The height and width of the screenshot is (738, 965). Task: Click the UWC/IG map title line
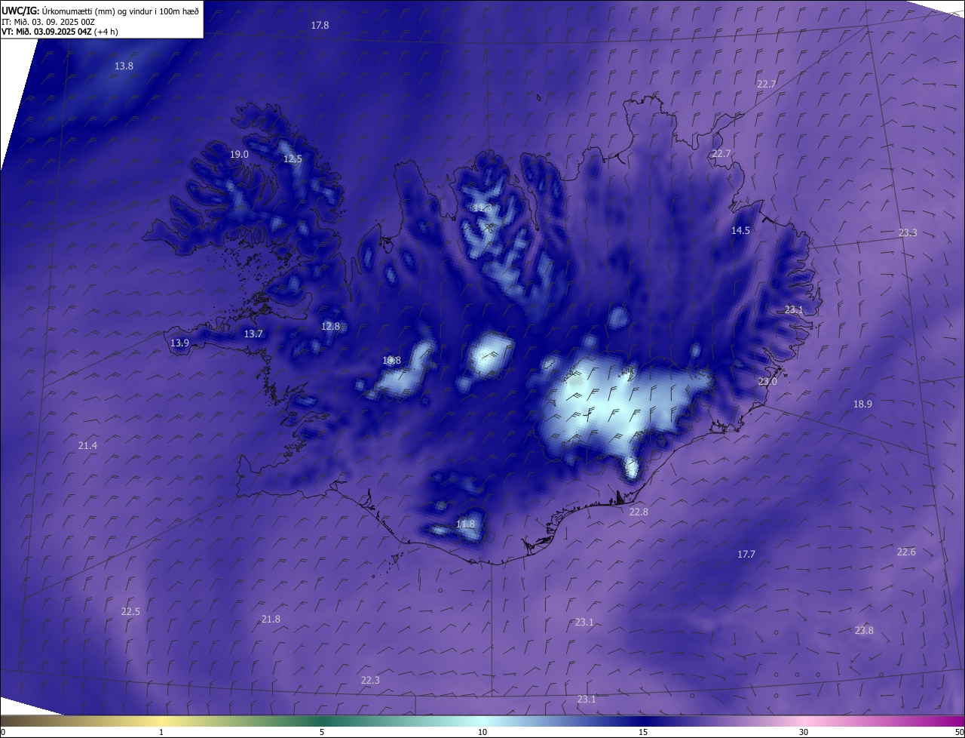coord(100,11)
